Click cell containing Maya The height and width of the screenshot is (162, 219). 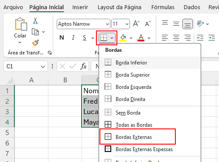point(90,122)
